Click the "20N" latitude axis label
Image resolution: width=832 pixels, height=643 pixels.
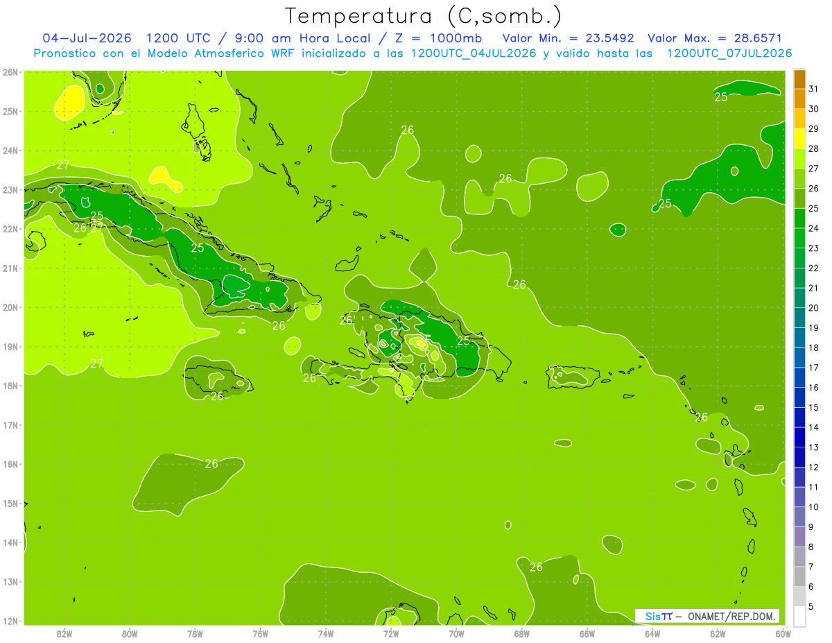pyautogui.click(x=10, y=307)
